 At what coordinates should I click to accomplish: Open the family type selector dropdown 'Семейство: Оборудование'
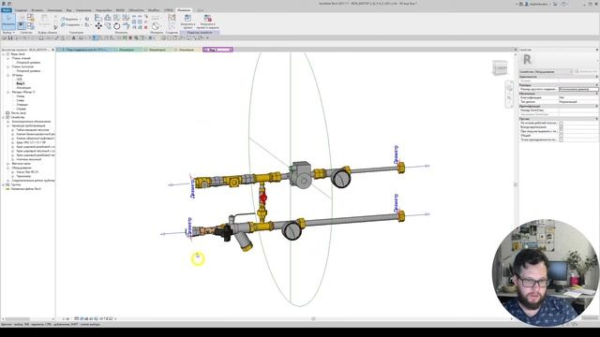tap(546, 72)
